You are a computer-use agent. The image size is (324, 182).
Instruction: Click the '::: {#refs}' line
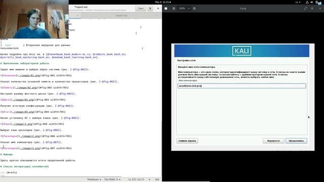9,172
